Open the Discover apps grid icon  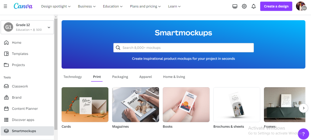click(x=6, y=120)
